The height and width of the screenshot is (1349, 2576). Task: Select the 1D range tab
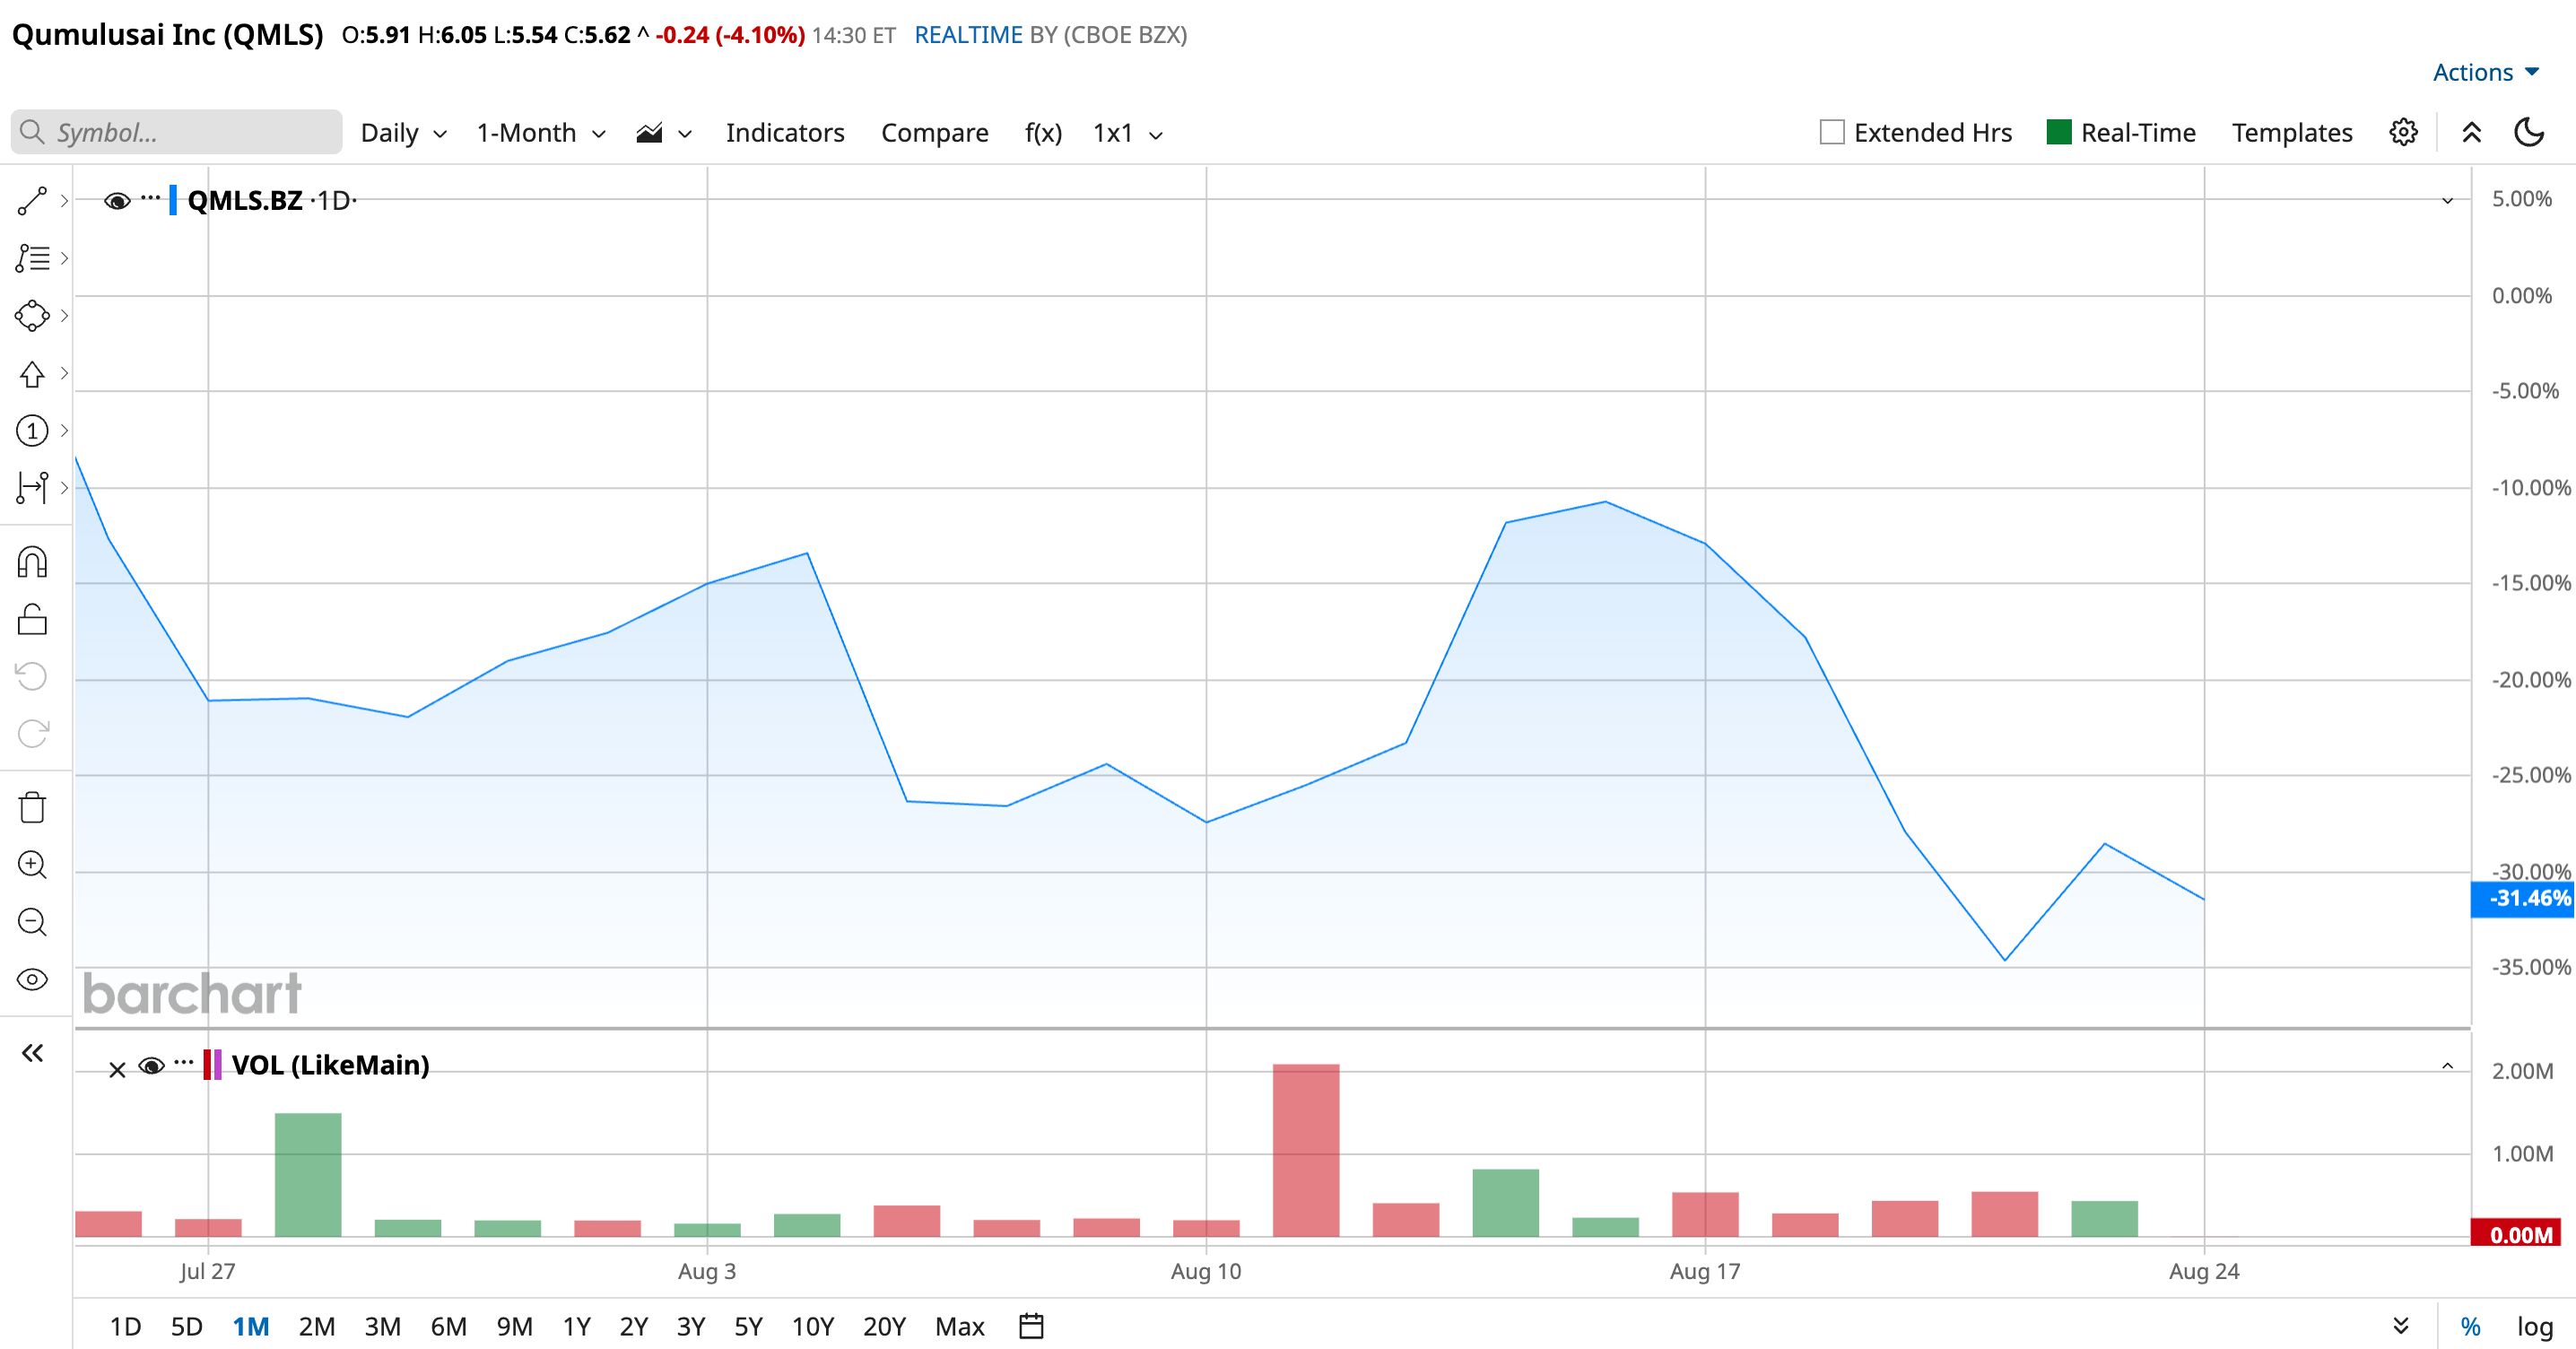tap(125, 1327)
